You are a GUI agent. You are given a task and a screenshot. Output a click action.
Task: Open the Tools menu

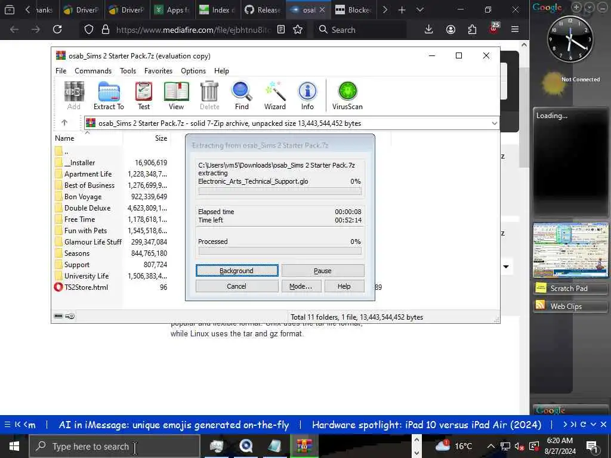128,71
